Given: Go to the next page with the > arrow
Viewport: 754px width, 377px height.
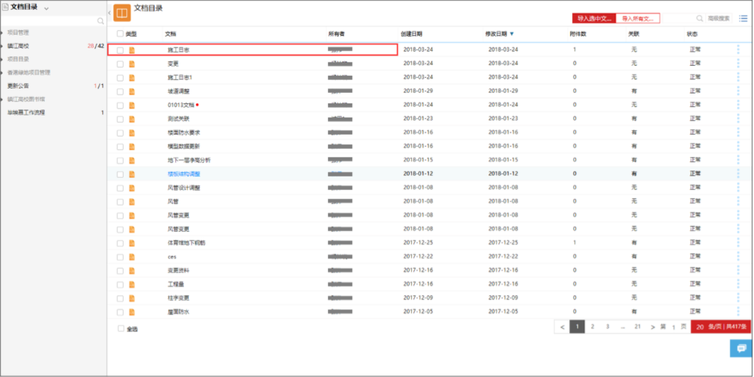Looking at the screenshot, I should (652, 327).
